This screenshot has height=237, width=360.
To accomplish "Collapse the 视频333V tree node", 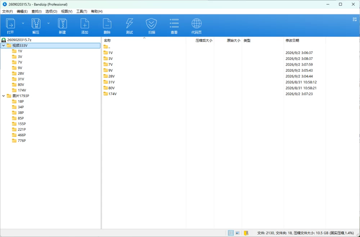I will click(4, 45).
